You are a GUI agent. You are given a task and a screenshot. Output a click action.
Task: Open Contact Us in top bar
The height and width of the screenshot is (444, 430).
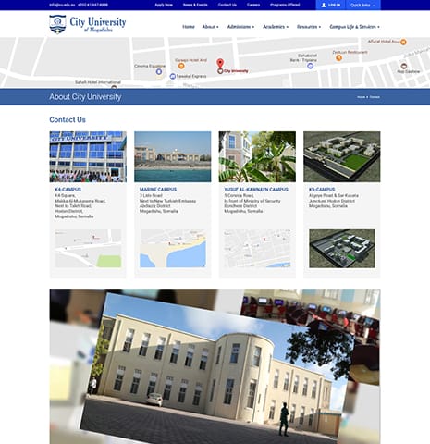click(227, 5)
